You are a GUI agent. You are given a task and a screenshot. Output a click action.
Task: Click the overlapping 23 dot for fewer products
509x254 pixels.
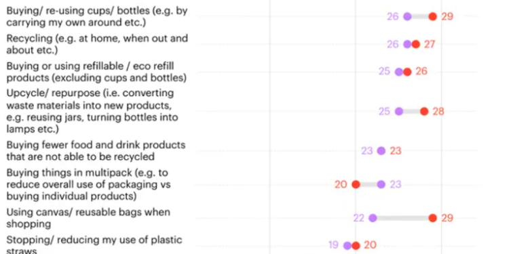pos(381,150)
